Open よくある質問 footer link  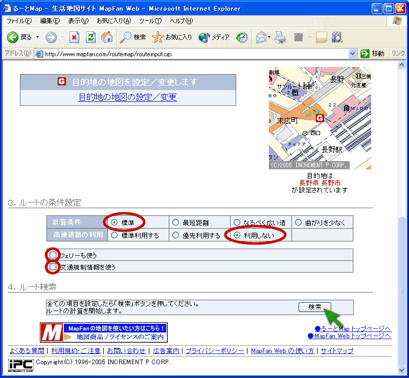coord(27,351)
